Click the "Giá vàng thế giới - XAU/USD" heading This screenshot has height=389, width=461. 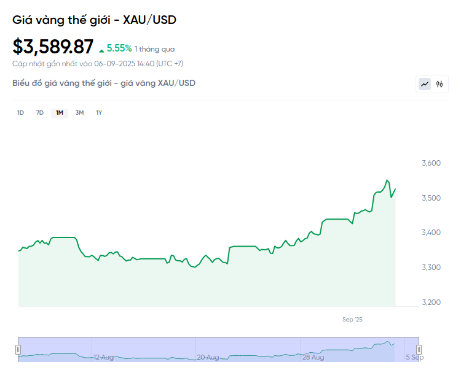click(x=94, y=20)
